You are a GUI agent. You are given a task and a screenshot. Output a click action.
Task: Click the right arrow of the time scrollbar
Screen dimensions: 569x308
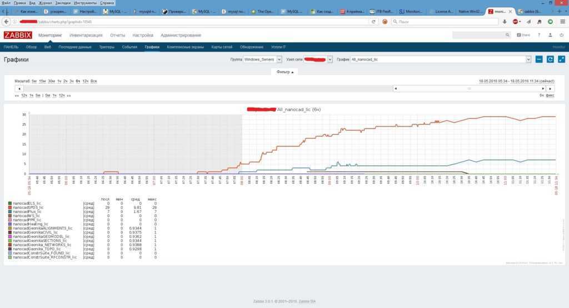[550, 88]
